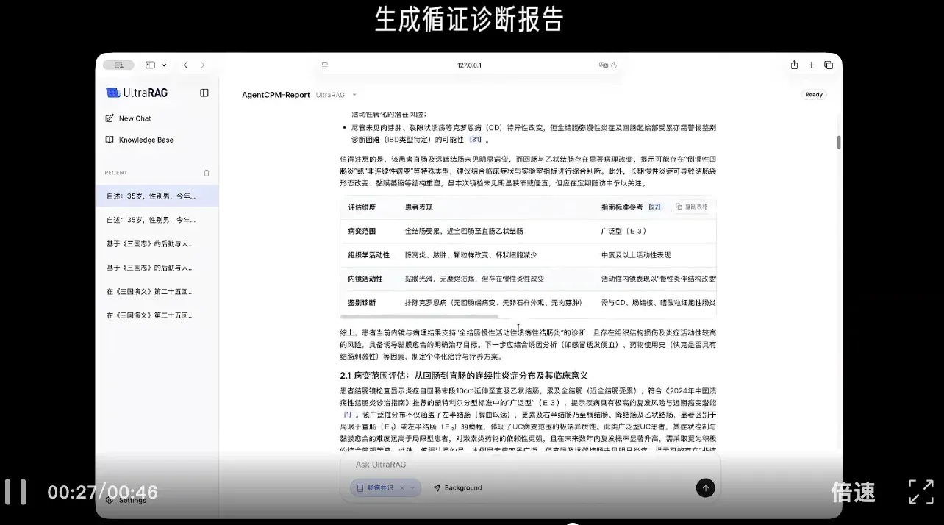944x525 pixels.
Task: Toggle the Background mode button
Action: pos(457,488)
